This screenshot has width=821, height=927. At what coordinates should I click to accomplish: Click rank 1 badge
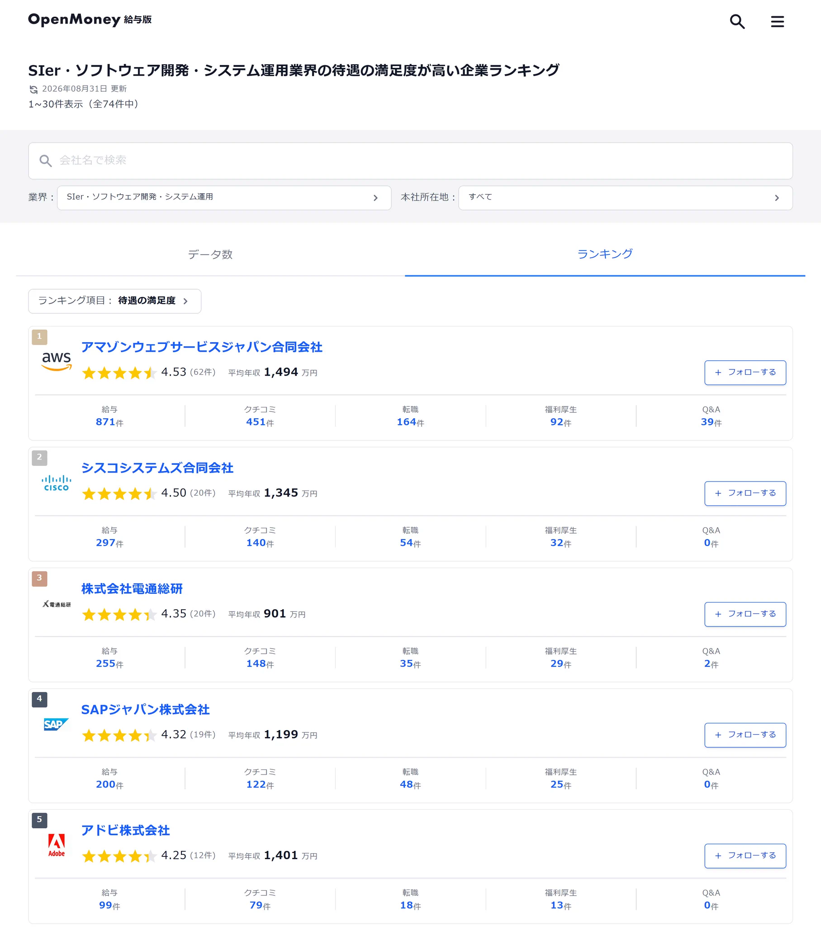point(39,336)
